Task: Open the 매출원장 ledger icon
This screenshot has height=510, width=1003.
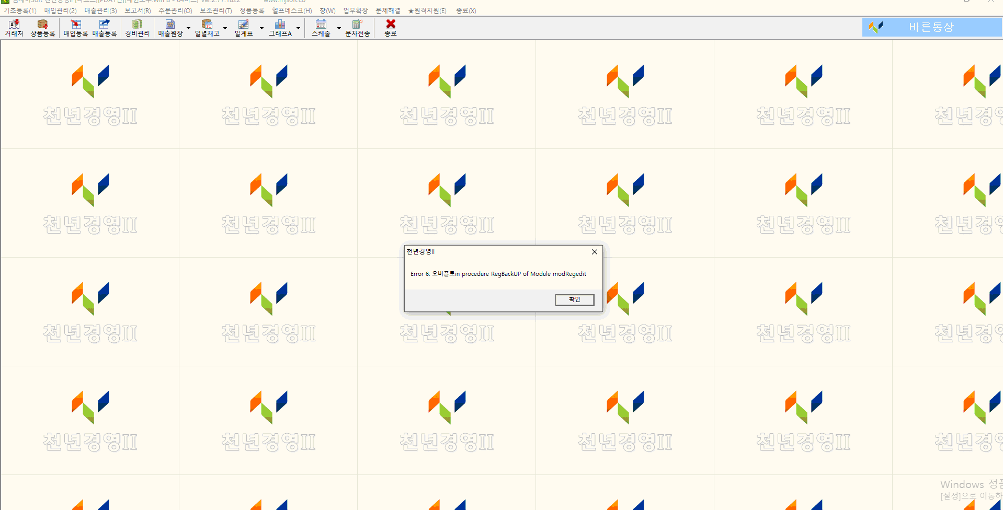Action: 170,28
